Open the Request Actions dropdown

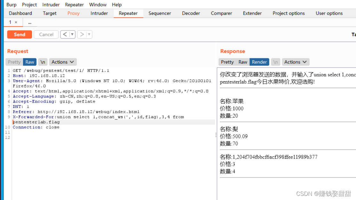63,62
